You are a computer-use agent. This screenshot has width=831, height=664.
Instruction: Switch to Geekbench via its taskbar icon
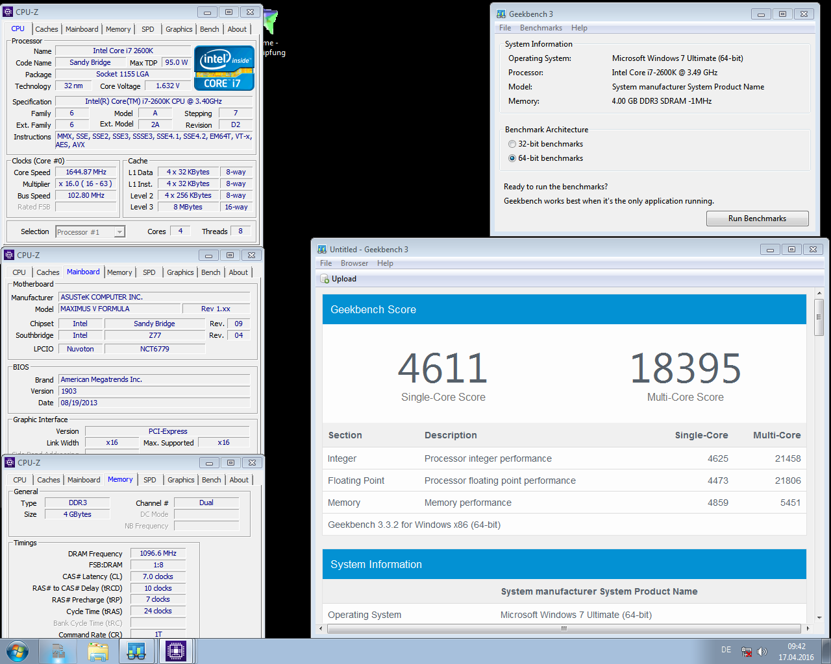pos(136,651)
